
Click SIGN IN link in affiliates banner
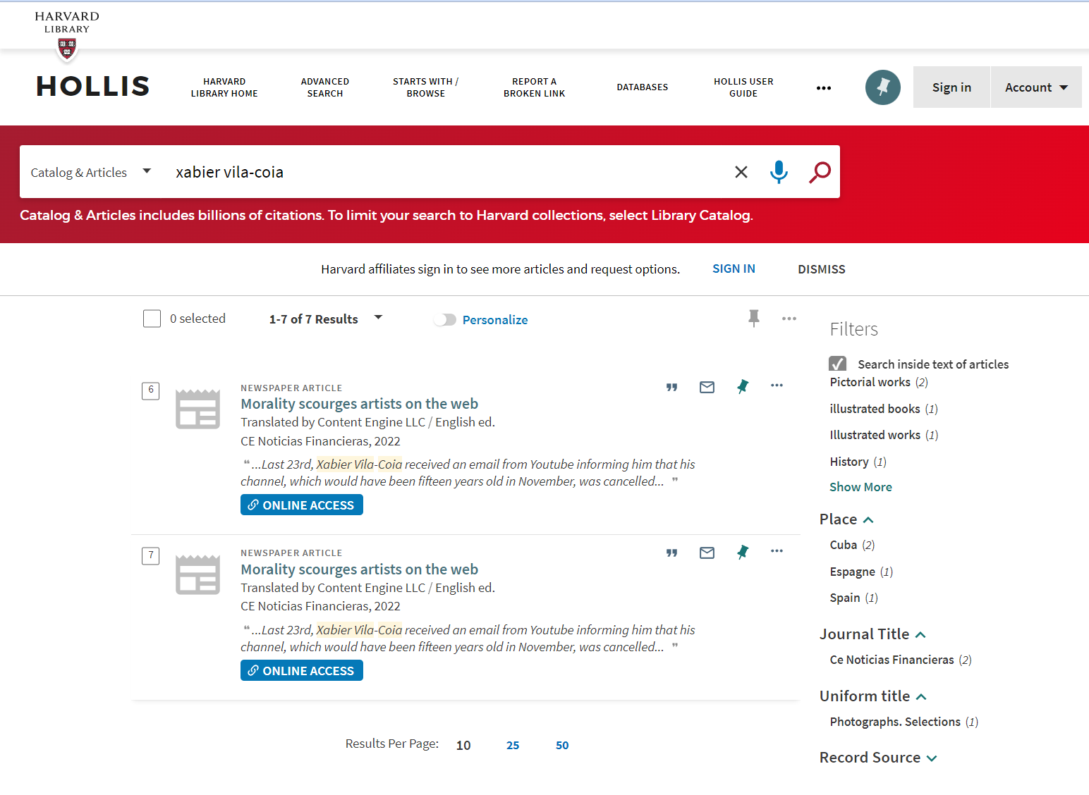coord(734,269)
